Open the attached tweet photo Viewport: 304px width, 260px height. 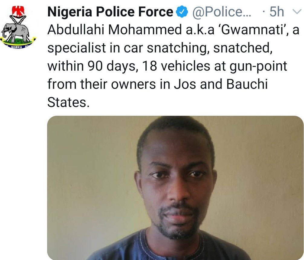point(175,188)
